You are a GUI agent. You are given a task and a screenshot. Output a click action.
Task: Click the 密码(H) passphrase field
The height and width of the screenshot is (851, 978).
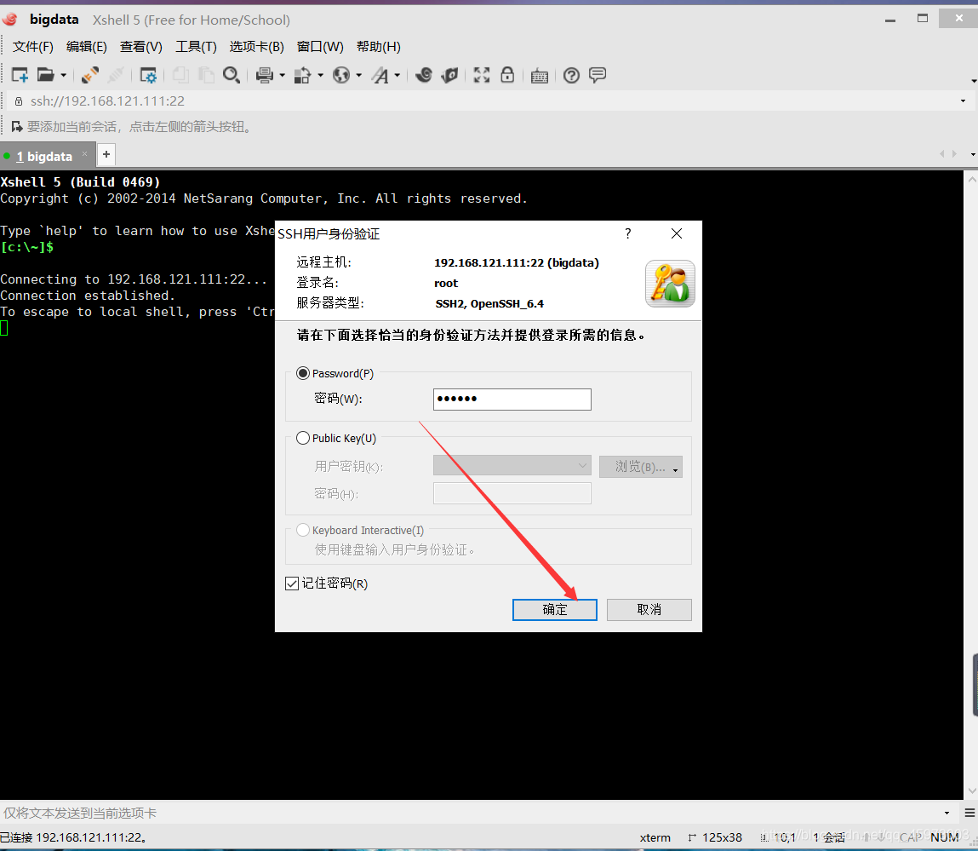tap(512, 493)
